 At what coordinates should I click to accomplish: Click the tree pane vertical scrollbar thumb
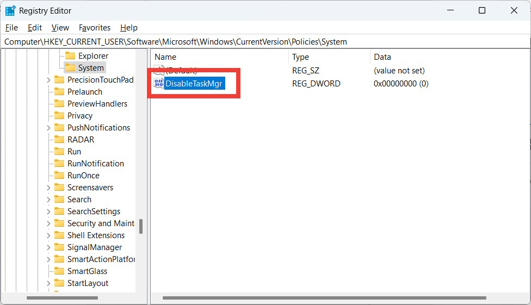(141, 227)
